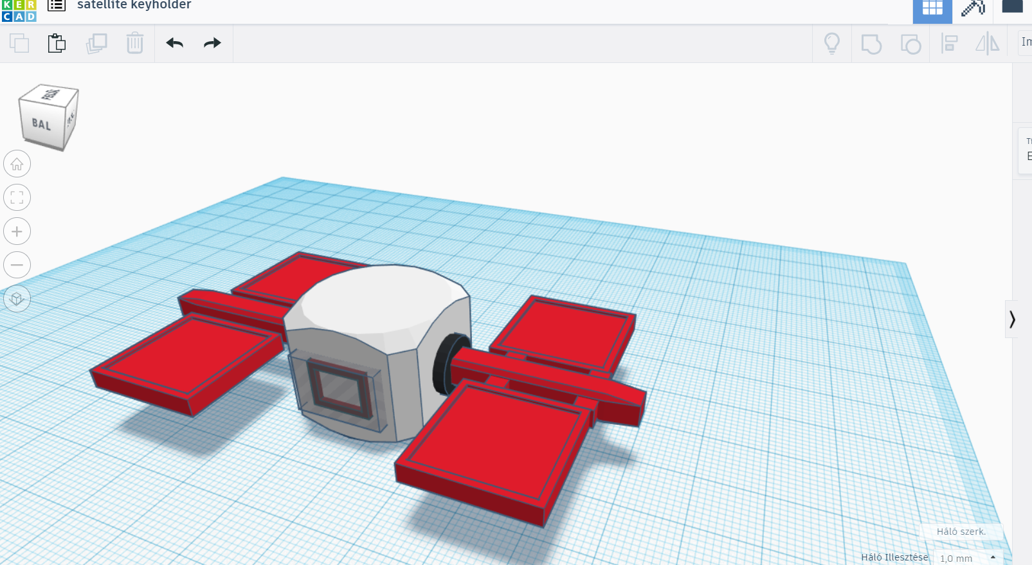This screenshot has height=565, width=1032.
Task: Open Háló szerk. grid edit settings
Action: pos(961,532)
